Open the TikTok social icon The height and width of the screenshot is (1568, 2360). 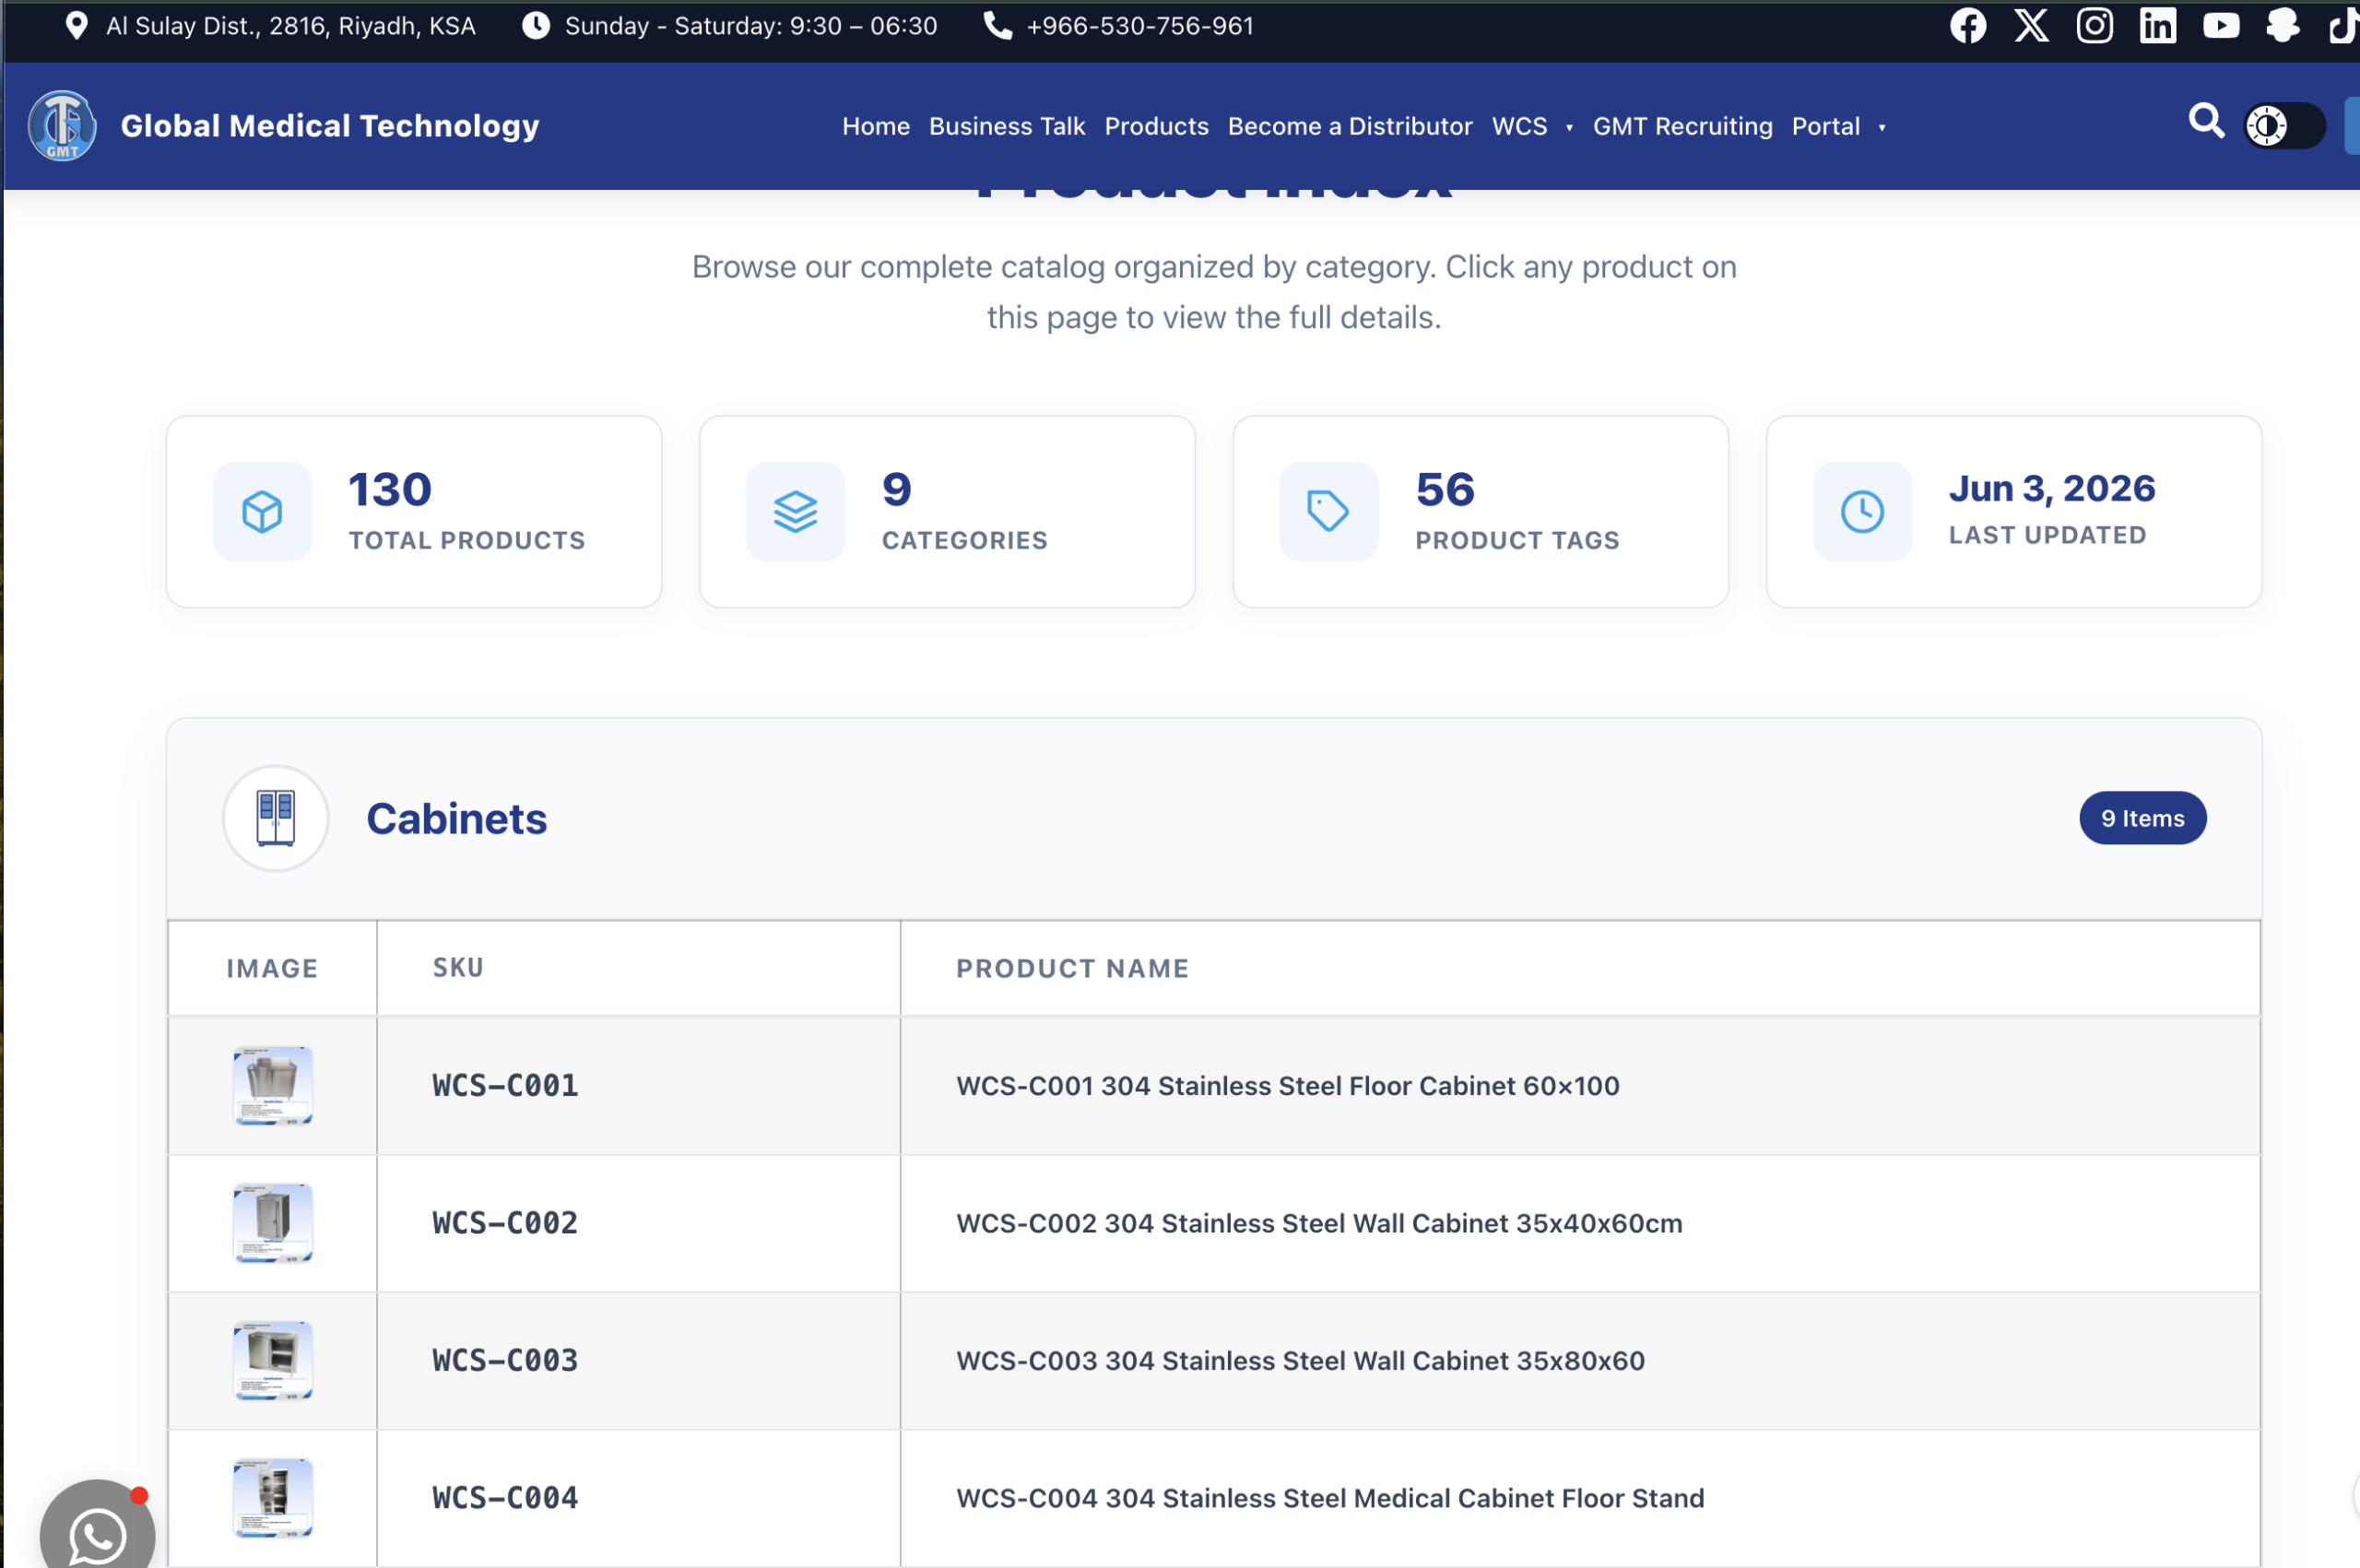coord(2344,26)
